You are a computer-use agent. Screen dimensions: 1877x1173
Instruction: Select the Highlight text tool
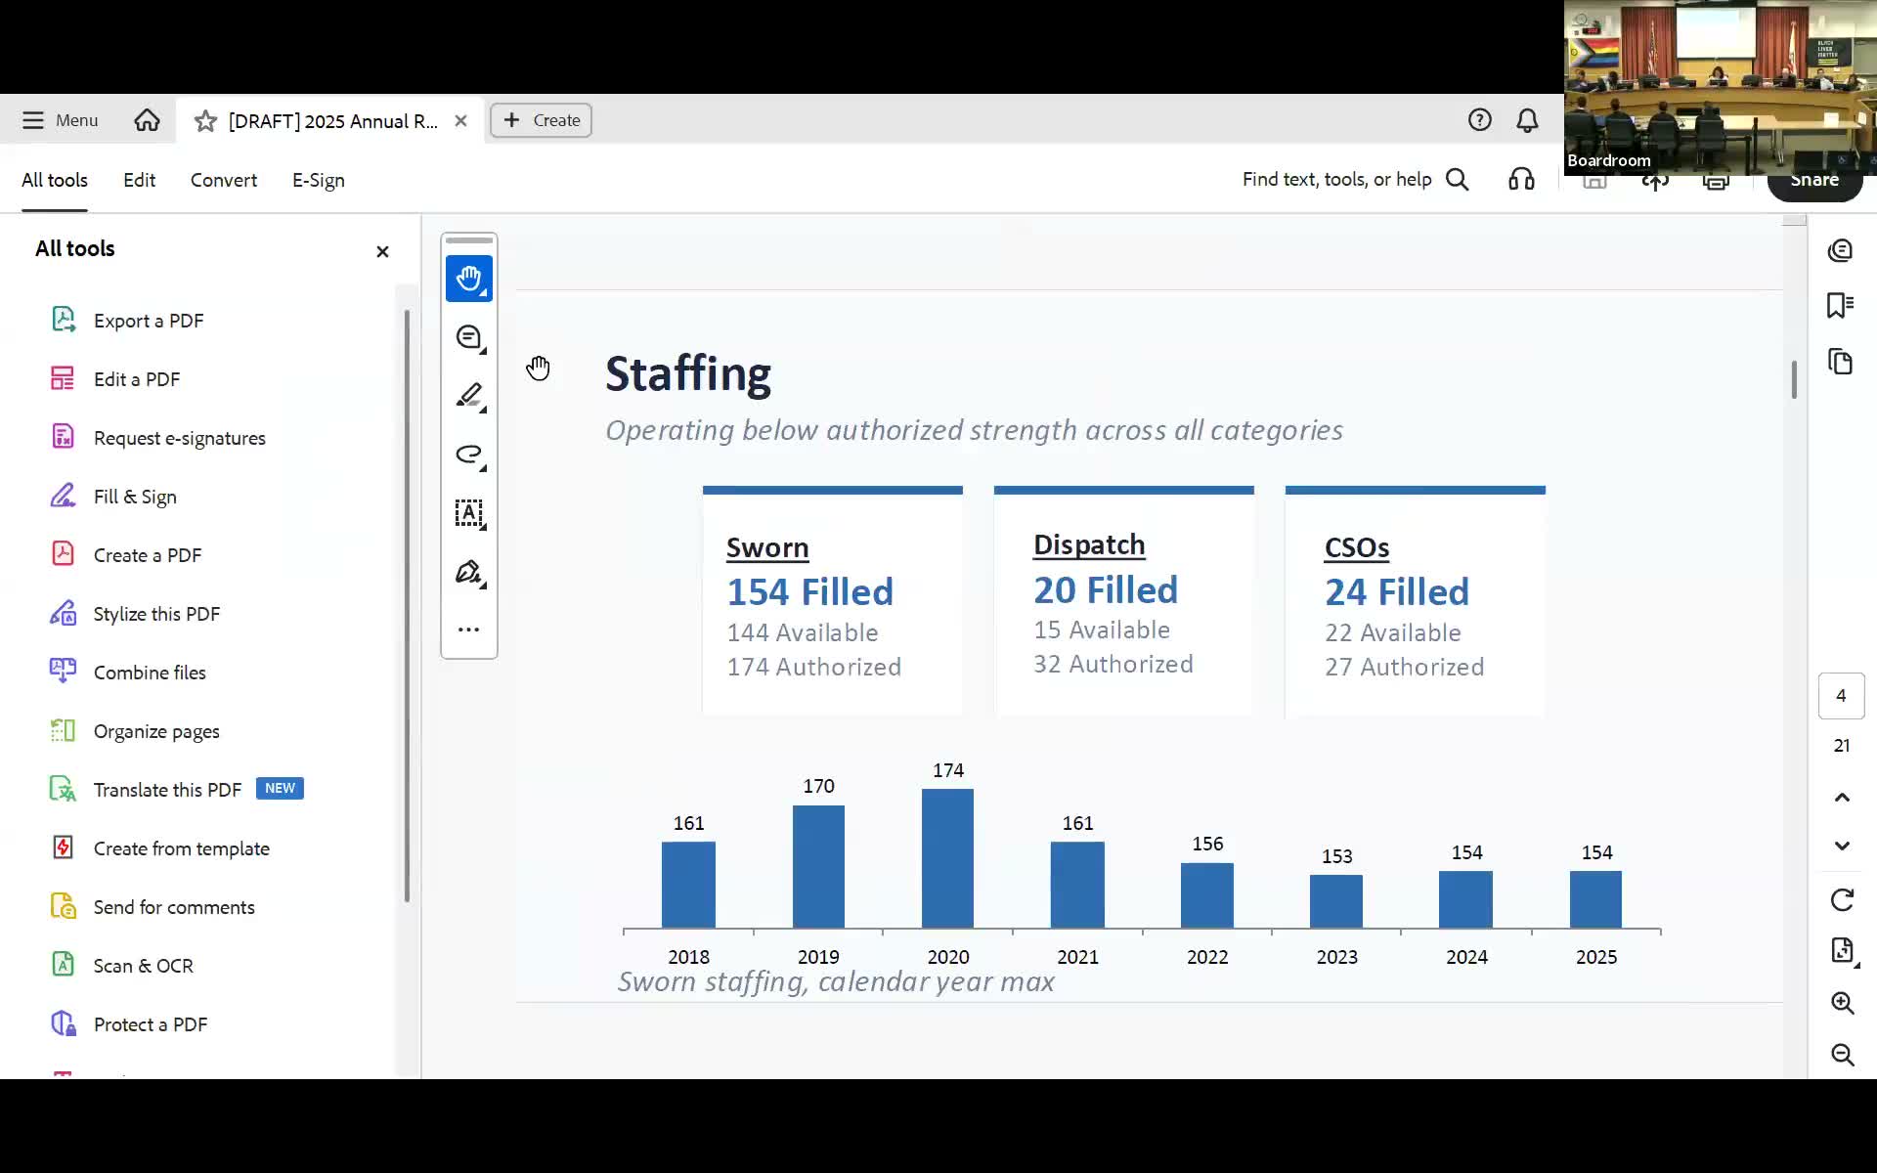click(x=469, y=396)
